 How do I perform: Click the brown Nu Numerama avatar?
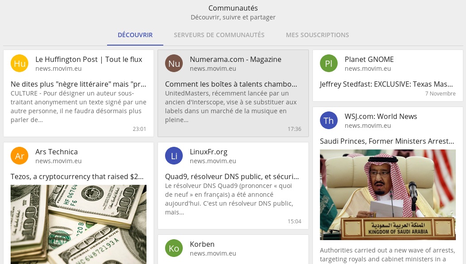(174, 63)
